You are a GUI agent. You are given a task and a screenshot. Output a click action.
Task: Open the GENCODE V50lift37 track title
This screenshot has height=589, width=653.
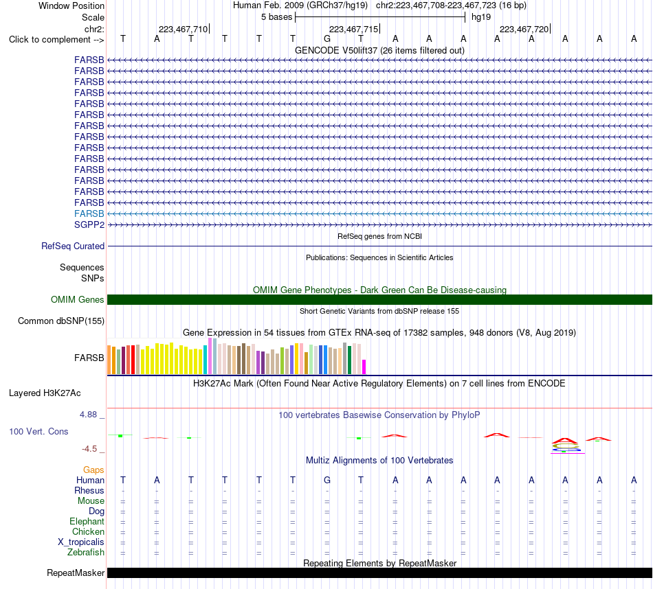click(x=379, y=50)
